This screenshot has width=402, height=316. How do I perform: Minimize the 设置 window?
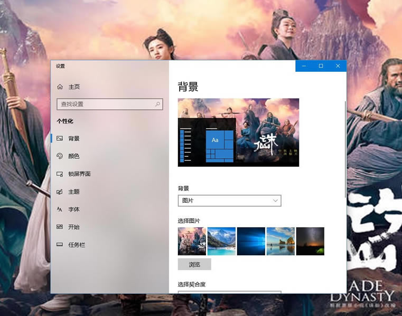coord(304,66)
